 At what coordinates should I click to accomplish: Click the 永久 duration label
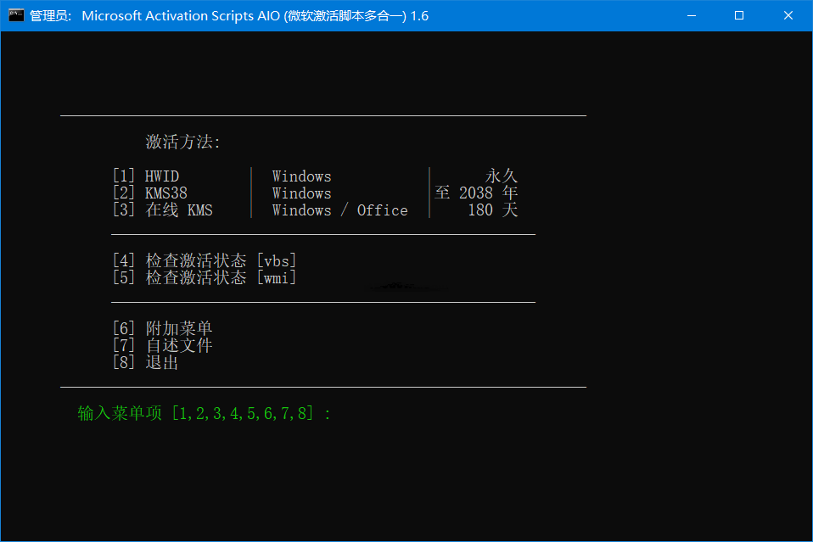coord(501,176)
